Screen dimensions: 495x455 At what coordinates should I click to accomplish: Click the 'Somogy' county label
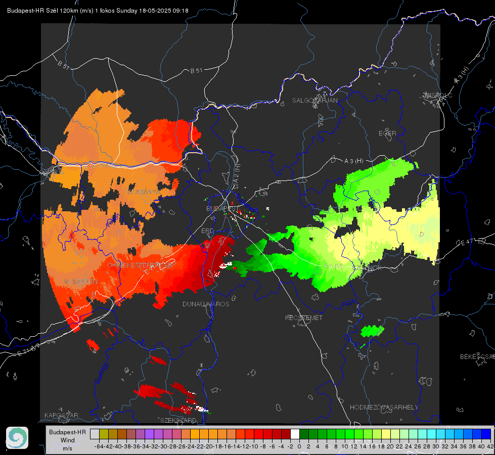click(101, 373)
